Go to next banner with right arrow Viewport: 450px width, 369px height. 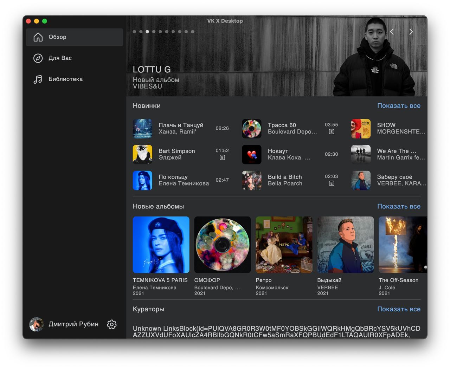tap(411, 32)
